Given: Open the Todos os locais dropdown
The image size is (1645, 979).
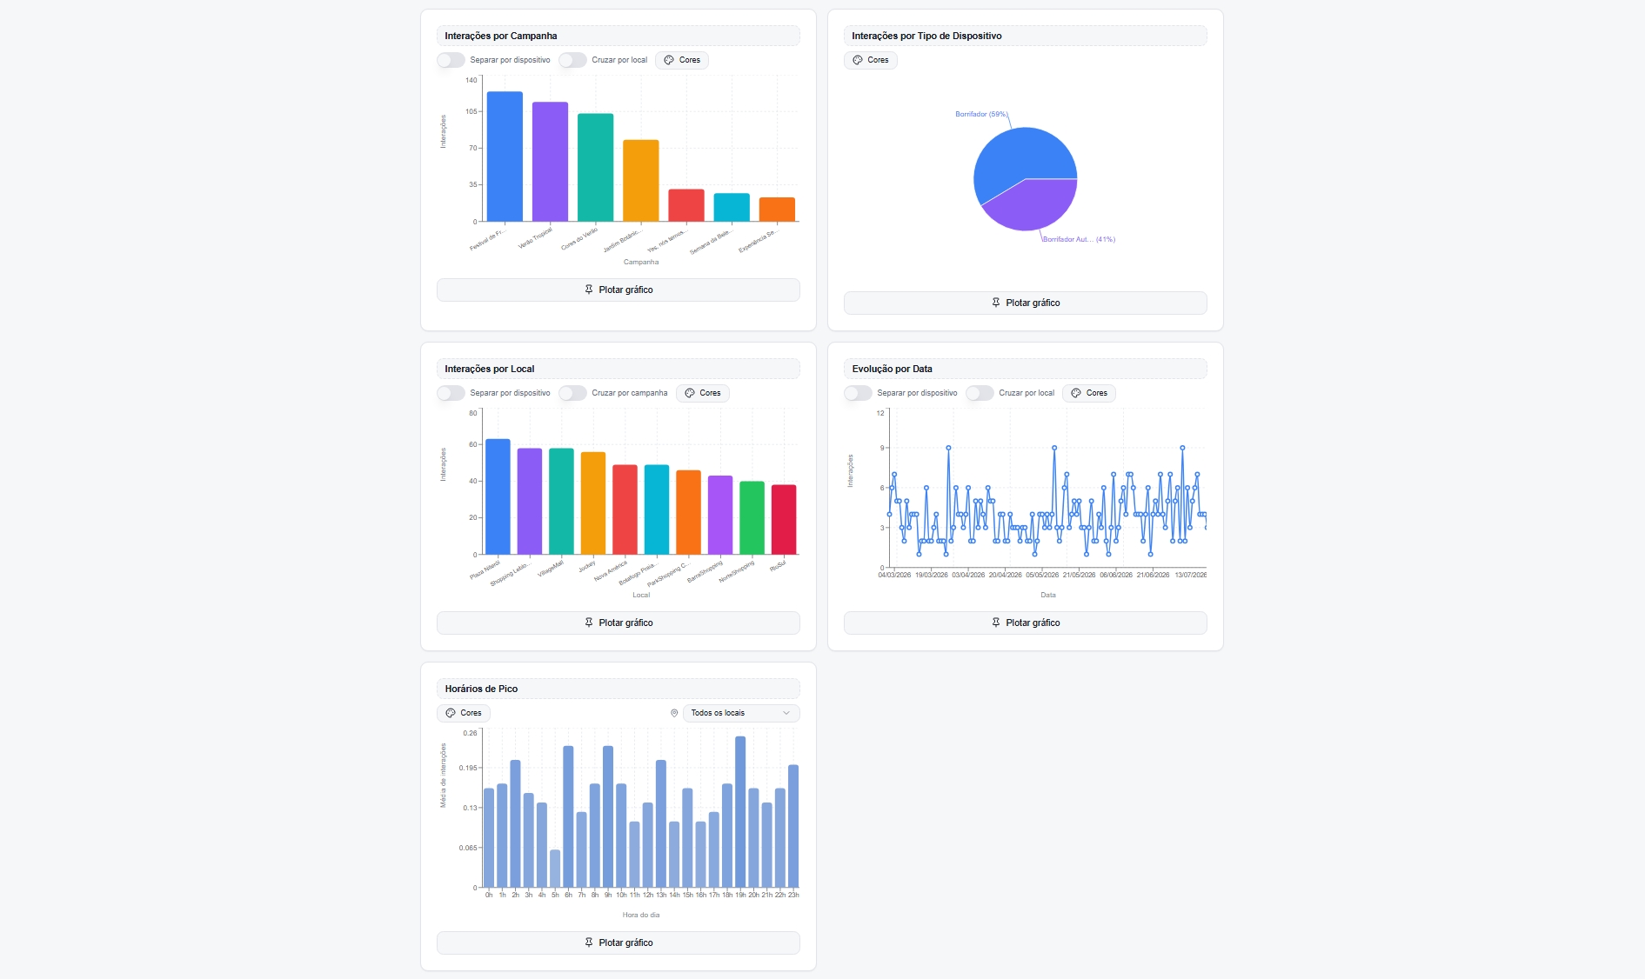Looking at the screenshot, I should 741,713.
